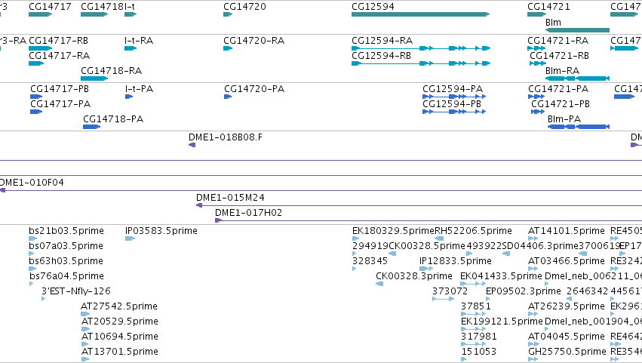Select the CG14720-RA transcript label
The image size is (642, 363).
(253, 41)
